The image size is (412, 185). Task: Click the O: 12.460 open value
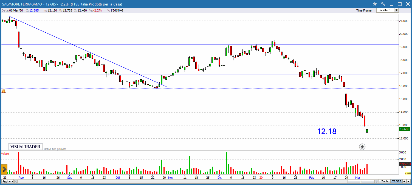click(81, 10)
